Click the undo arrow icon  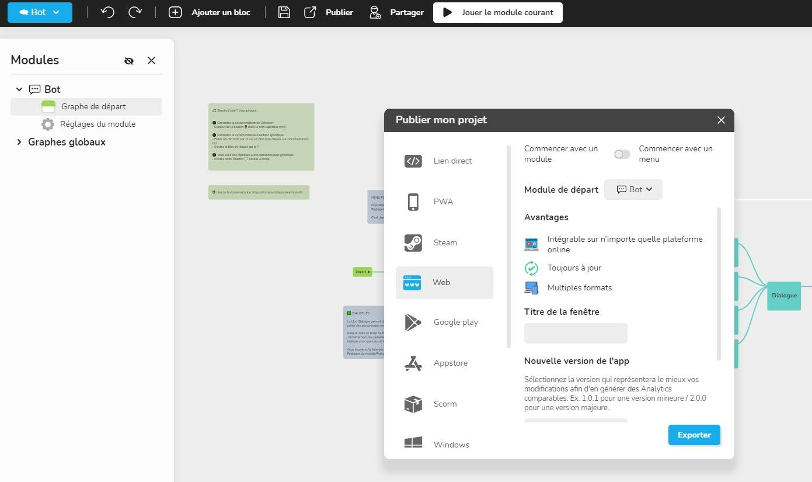[107, 12]
